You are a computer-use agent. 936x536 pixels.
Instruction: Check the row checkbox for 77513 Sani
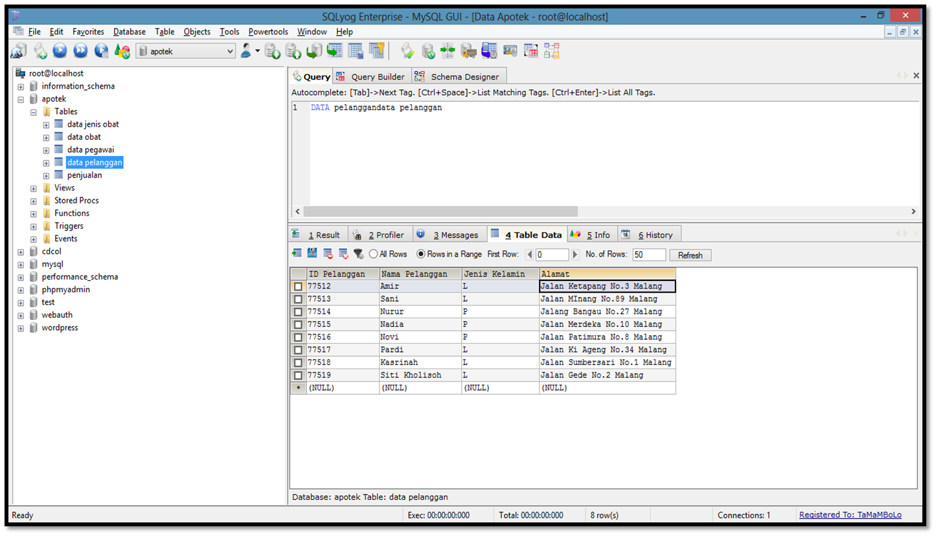click(x=298, y=299)
